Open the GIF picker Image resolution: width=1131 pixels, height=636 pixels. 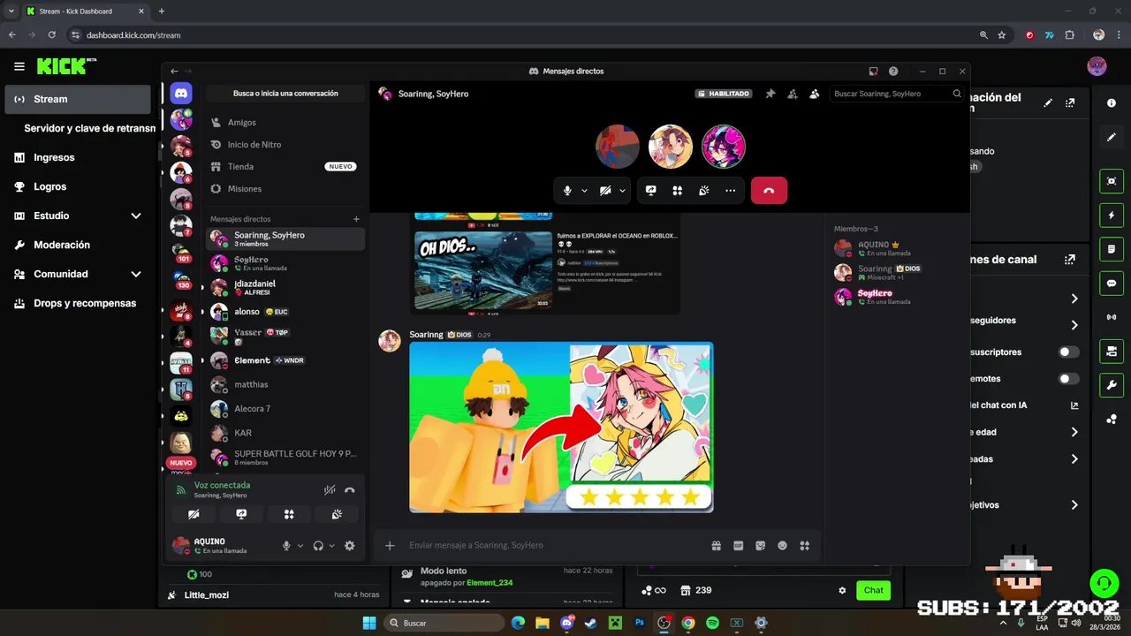point(739,545)
